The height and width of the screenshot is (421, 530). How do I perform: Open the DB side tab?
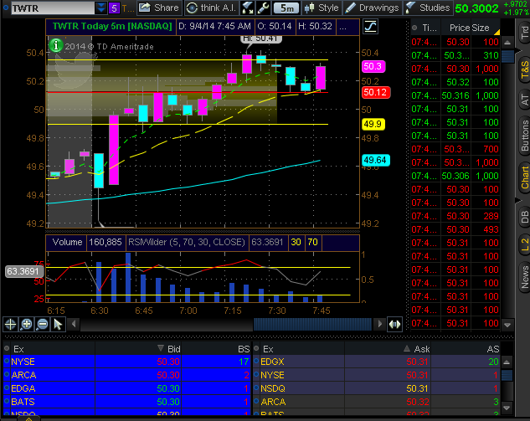point(524,218)
